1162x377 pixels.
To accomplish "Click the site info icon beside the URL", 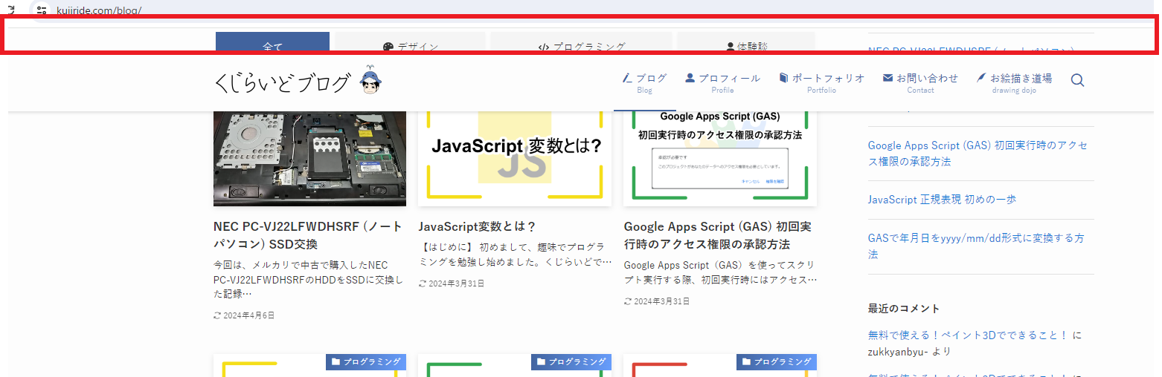I will click(x=42, y=10).
